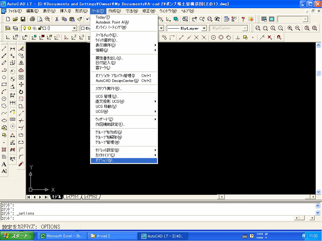Click the Object Snap Settings magnet icon
Screen dimensions: 322x241
[279, 37]
